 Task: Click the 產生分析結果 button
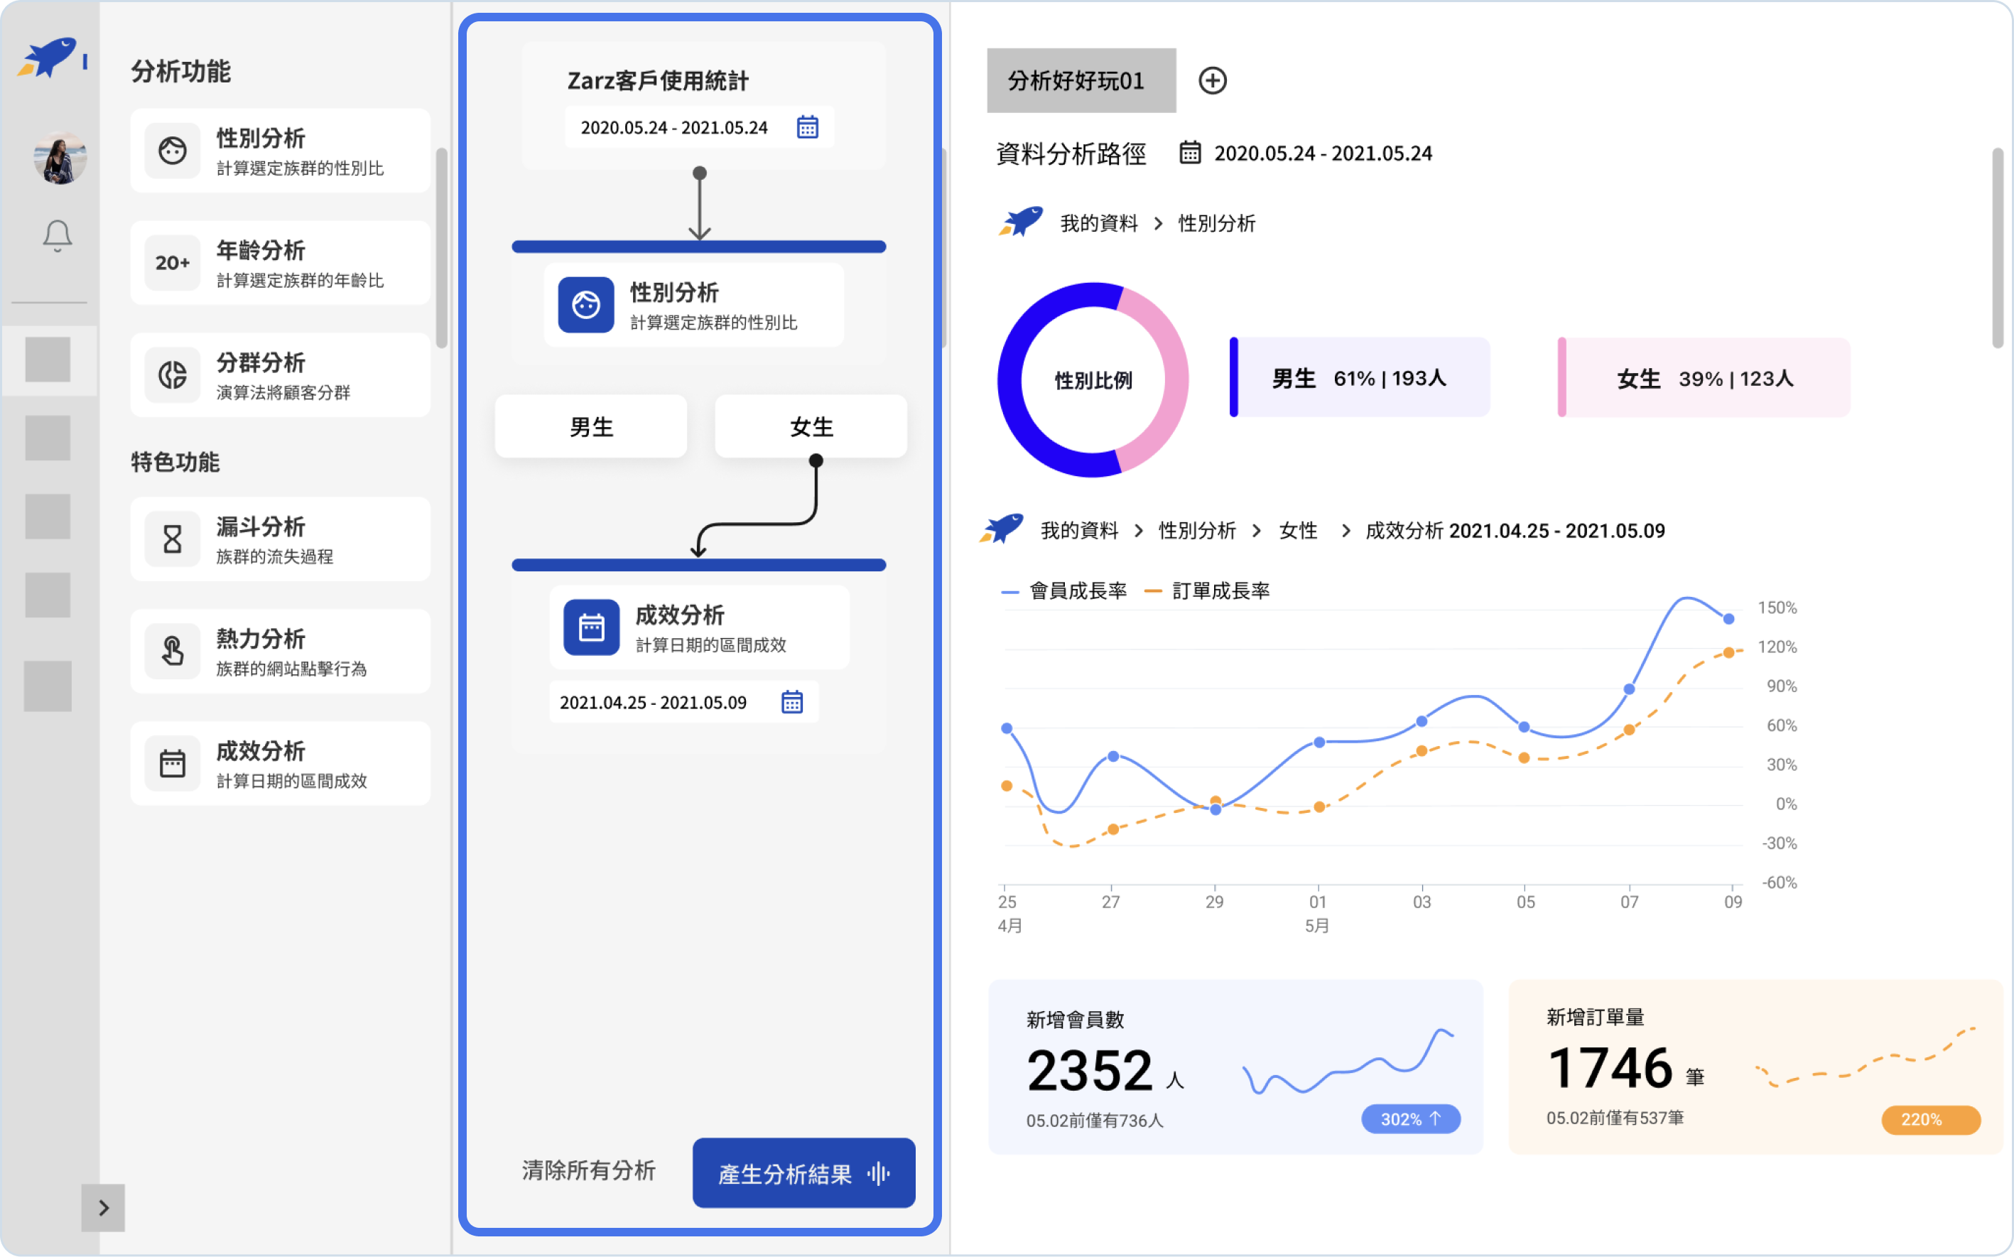(803, 1173)
